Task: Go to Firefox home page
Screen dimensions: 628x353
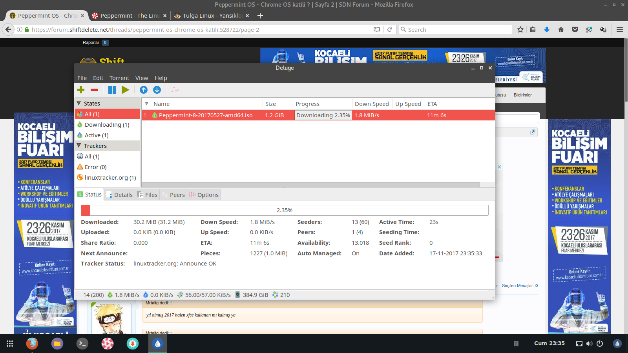Action: [561, 30]
